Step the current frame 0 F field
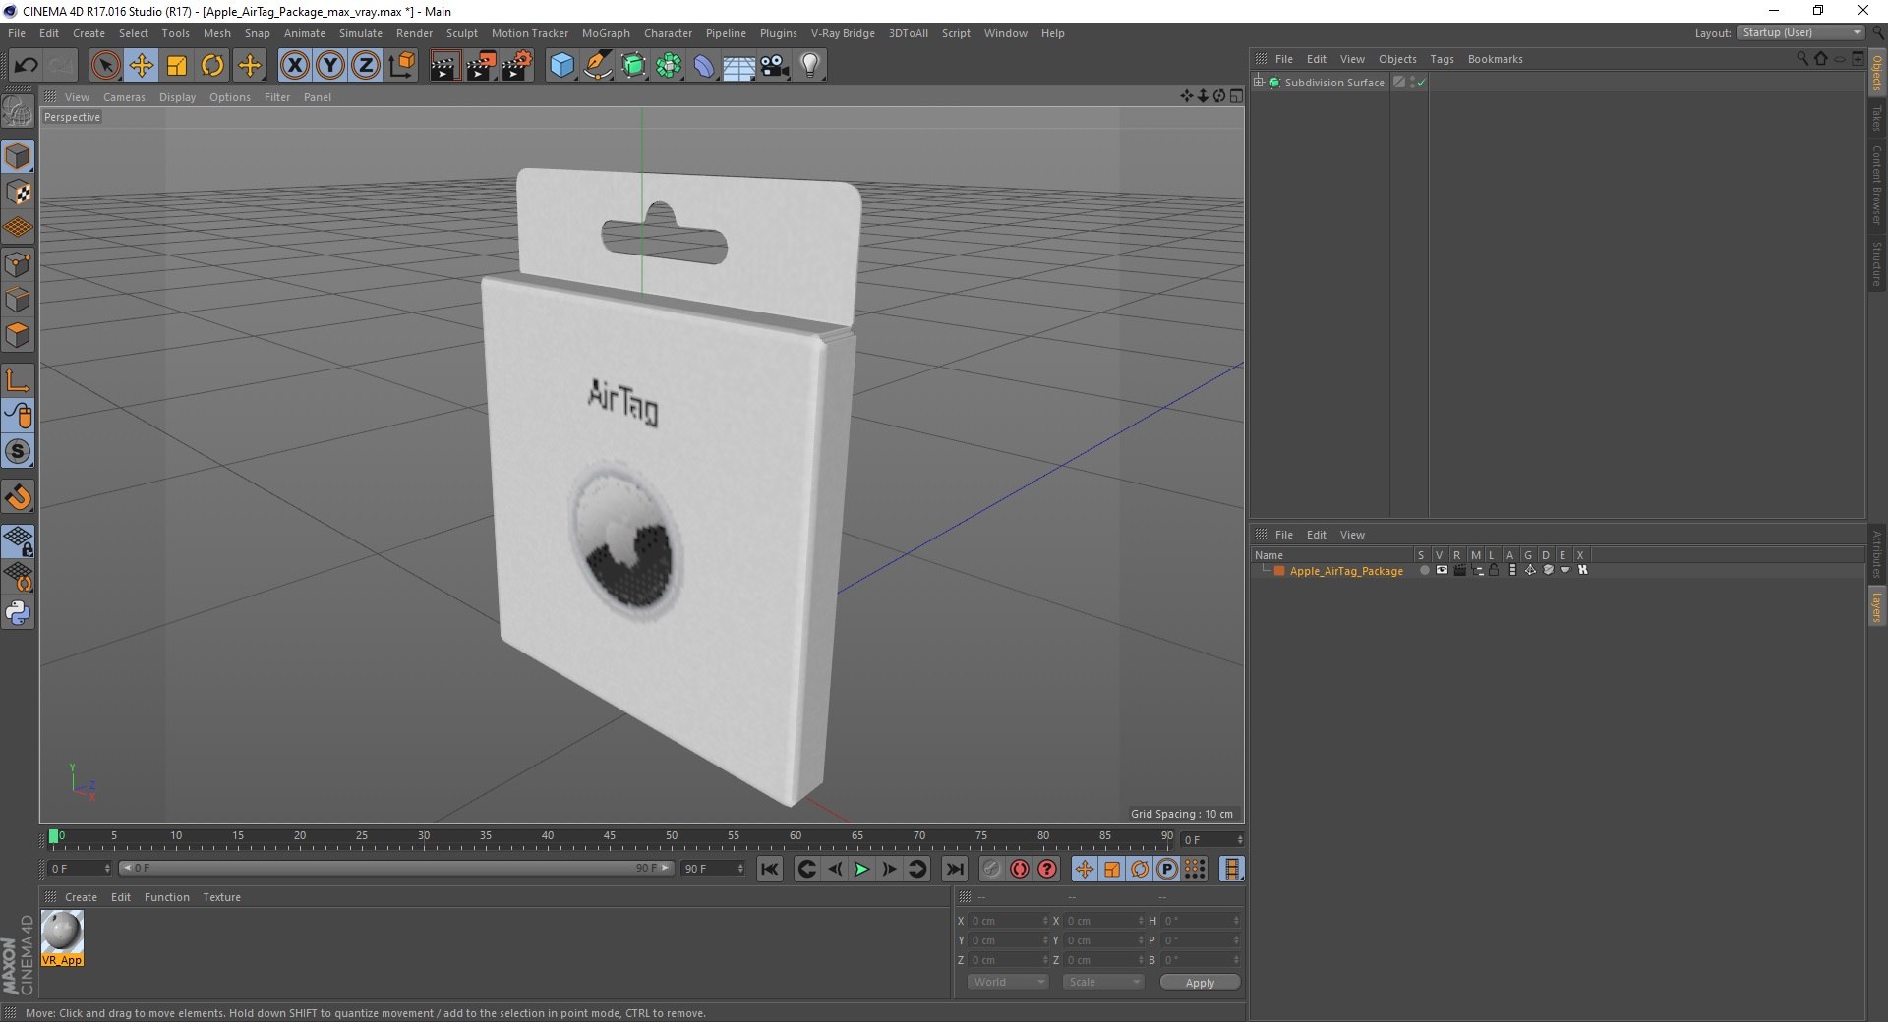1888x1022 pixels. (x=81, y=869)
